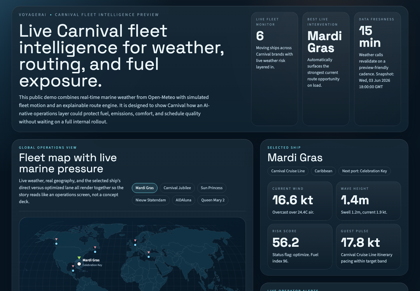
Task: Click the 'Celebration Key' label on the map
Action: click(92, 265)
